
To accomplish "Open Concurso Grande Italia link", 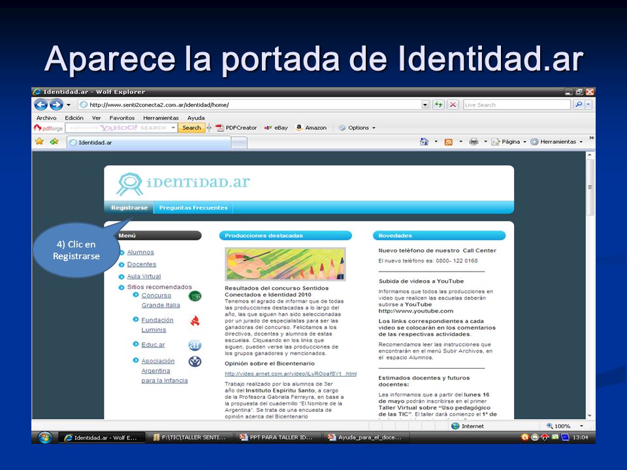I will tap(161, 300).
